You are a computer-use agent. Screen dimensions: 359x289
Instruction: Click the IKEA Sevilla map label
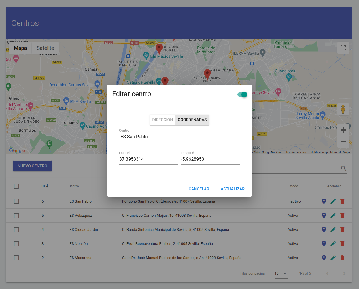[x=80, y=101]
